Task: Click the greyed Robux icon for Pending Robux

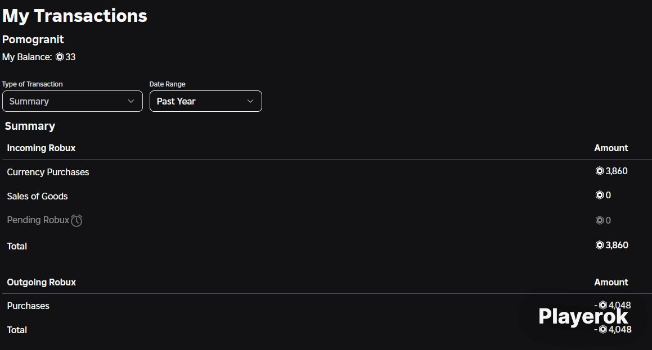Action: point(600,220)
